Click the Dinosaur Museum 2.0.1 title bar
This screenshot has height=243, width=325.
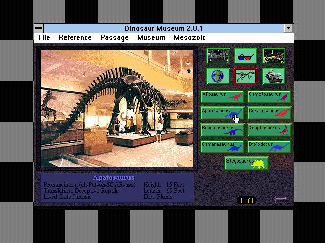point(164,28)
